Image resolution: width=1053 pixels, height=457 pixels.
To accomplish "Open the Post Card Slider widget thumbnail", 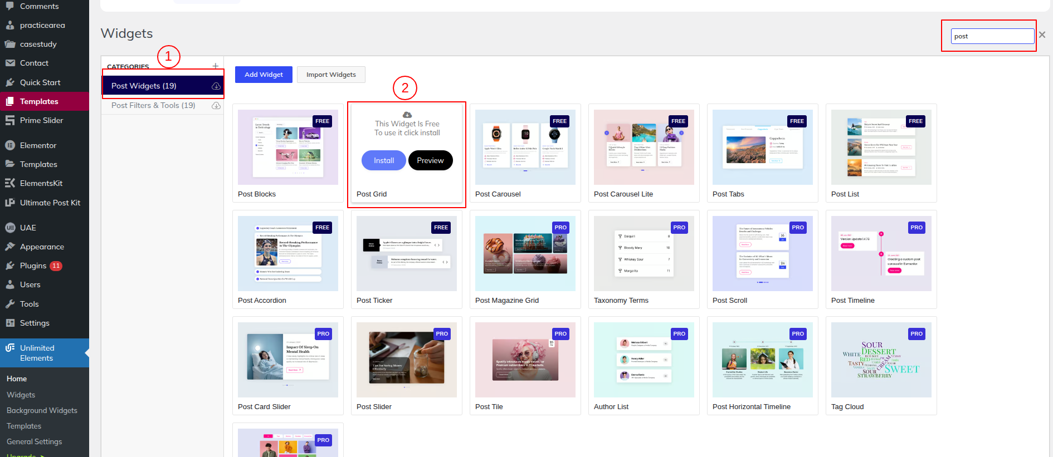I will click(288, 360).
